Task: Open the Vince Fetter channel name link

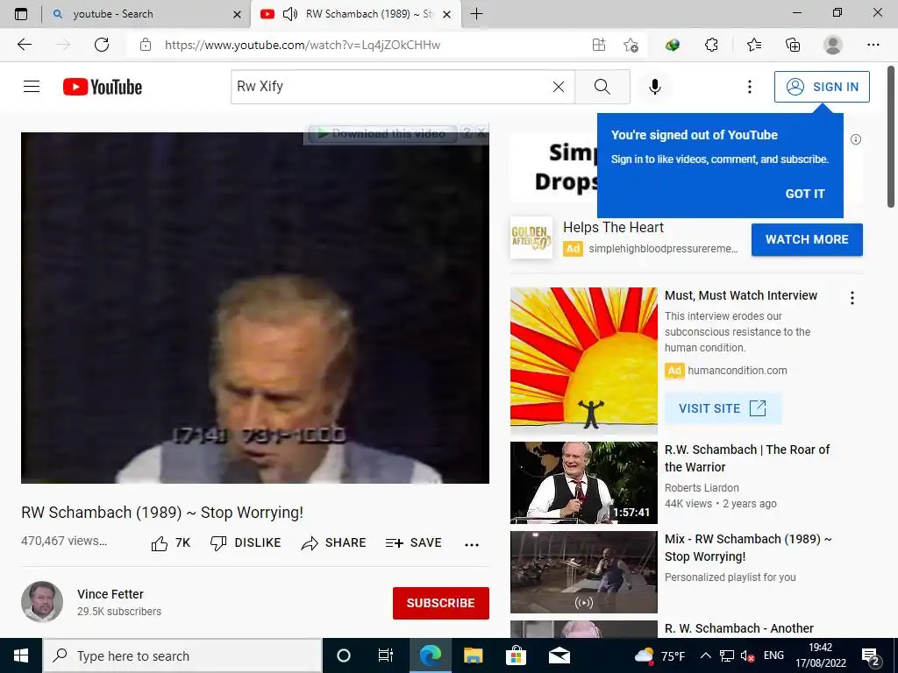Action: pos(110,594)
